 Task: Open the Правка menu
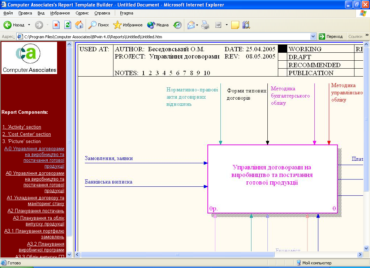coord(25,13)
